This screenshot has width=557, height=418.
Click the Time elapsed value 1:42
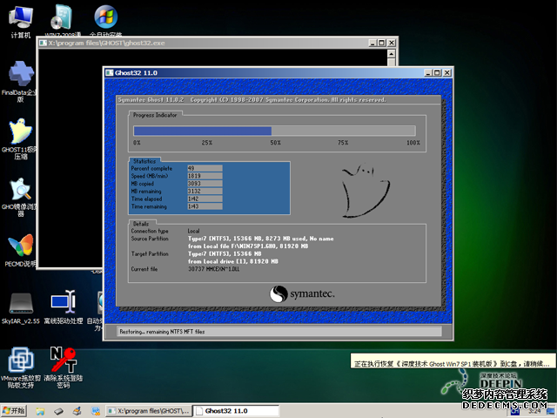(x=205, y=199)
